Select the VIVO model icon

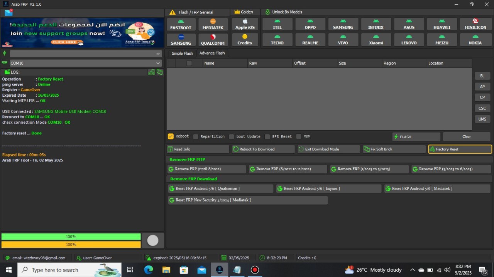click(343, 39)
